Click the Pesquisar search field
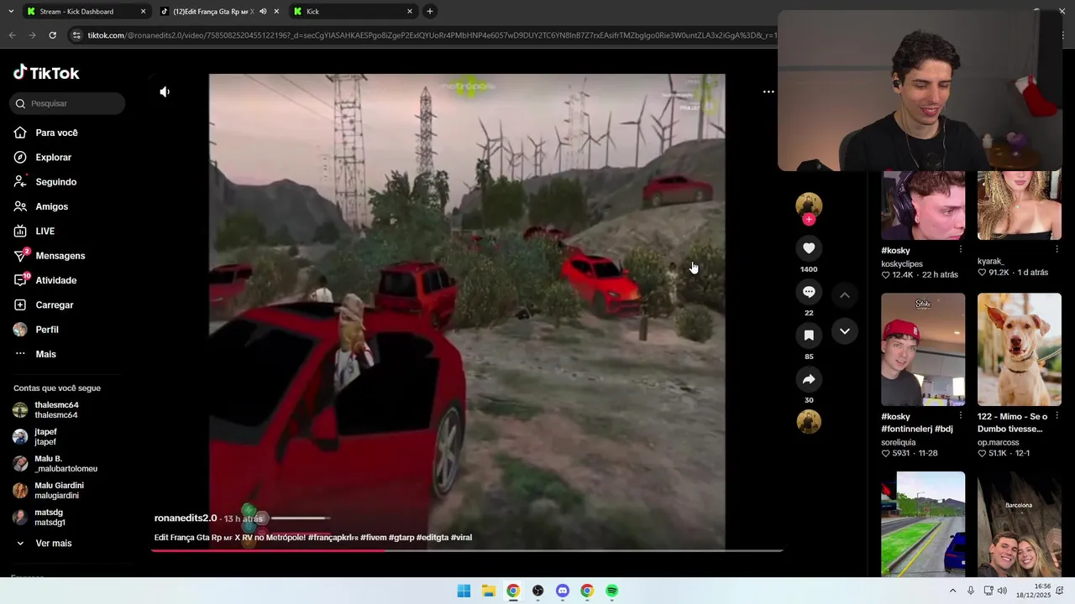The height and width of the screenshot is (604, 1075). pos(69,103)
